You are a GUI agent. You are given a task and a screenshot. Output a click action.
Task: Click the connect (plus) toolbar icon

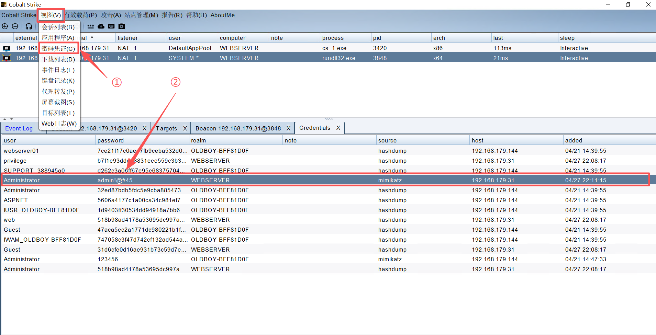click(5, 26)
